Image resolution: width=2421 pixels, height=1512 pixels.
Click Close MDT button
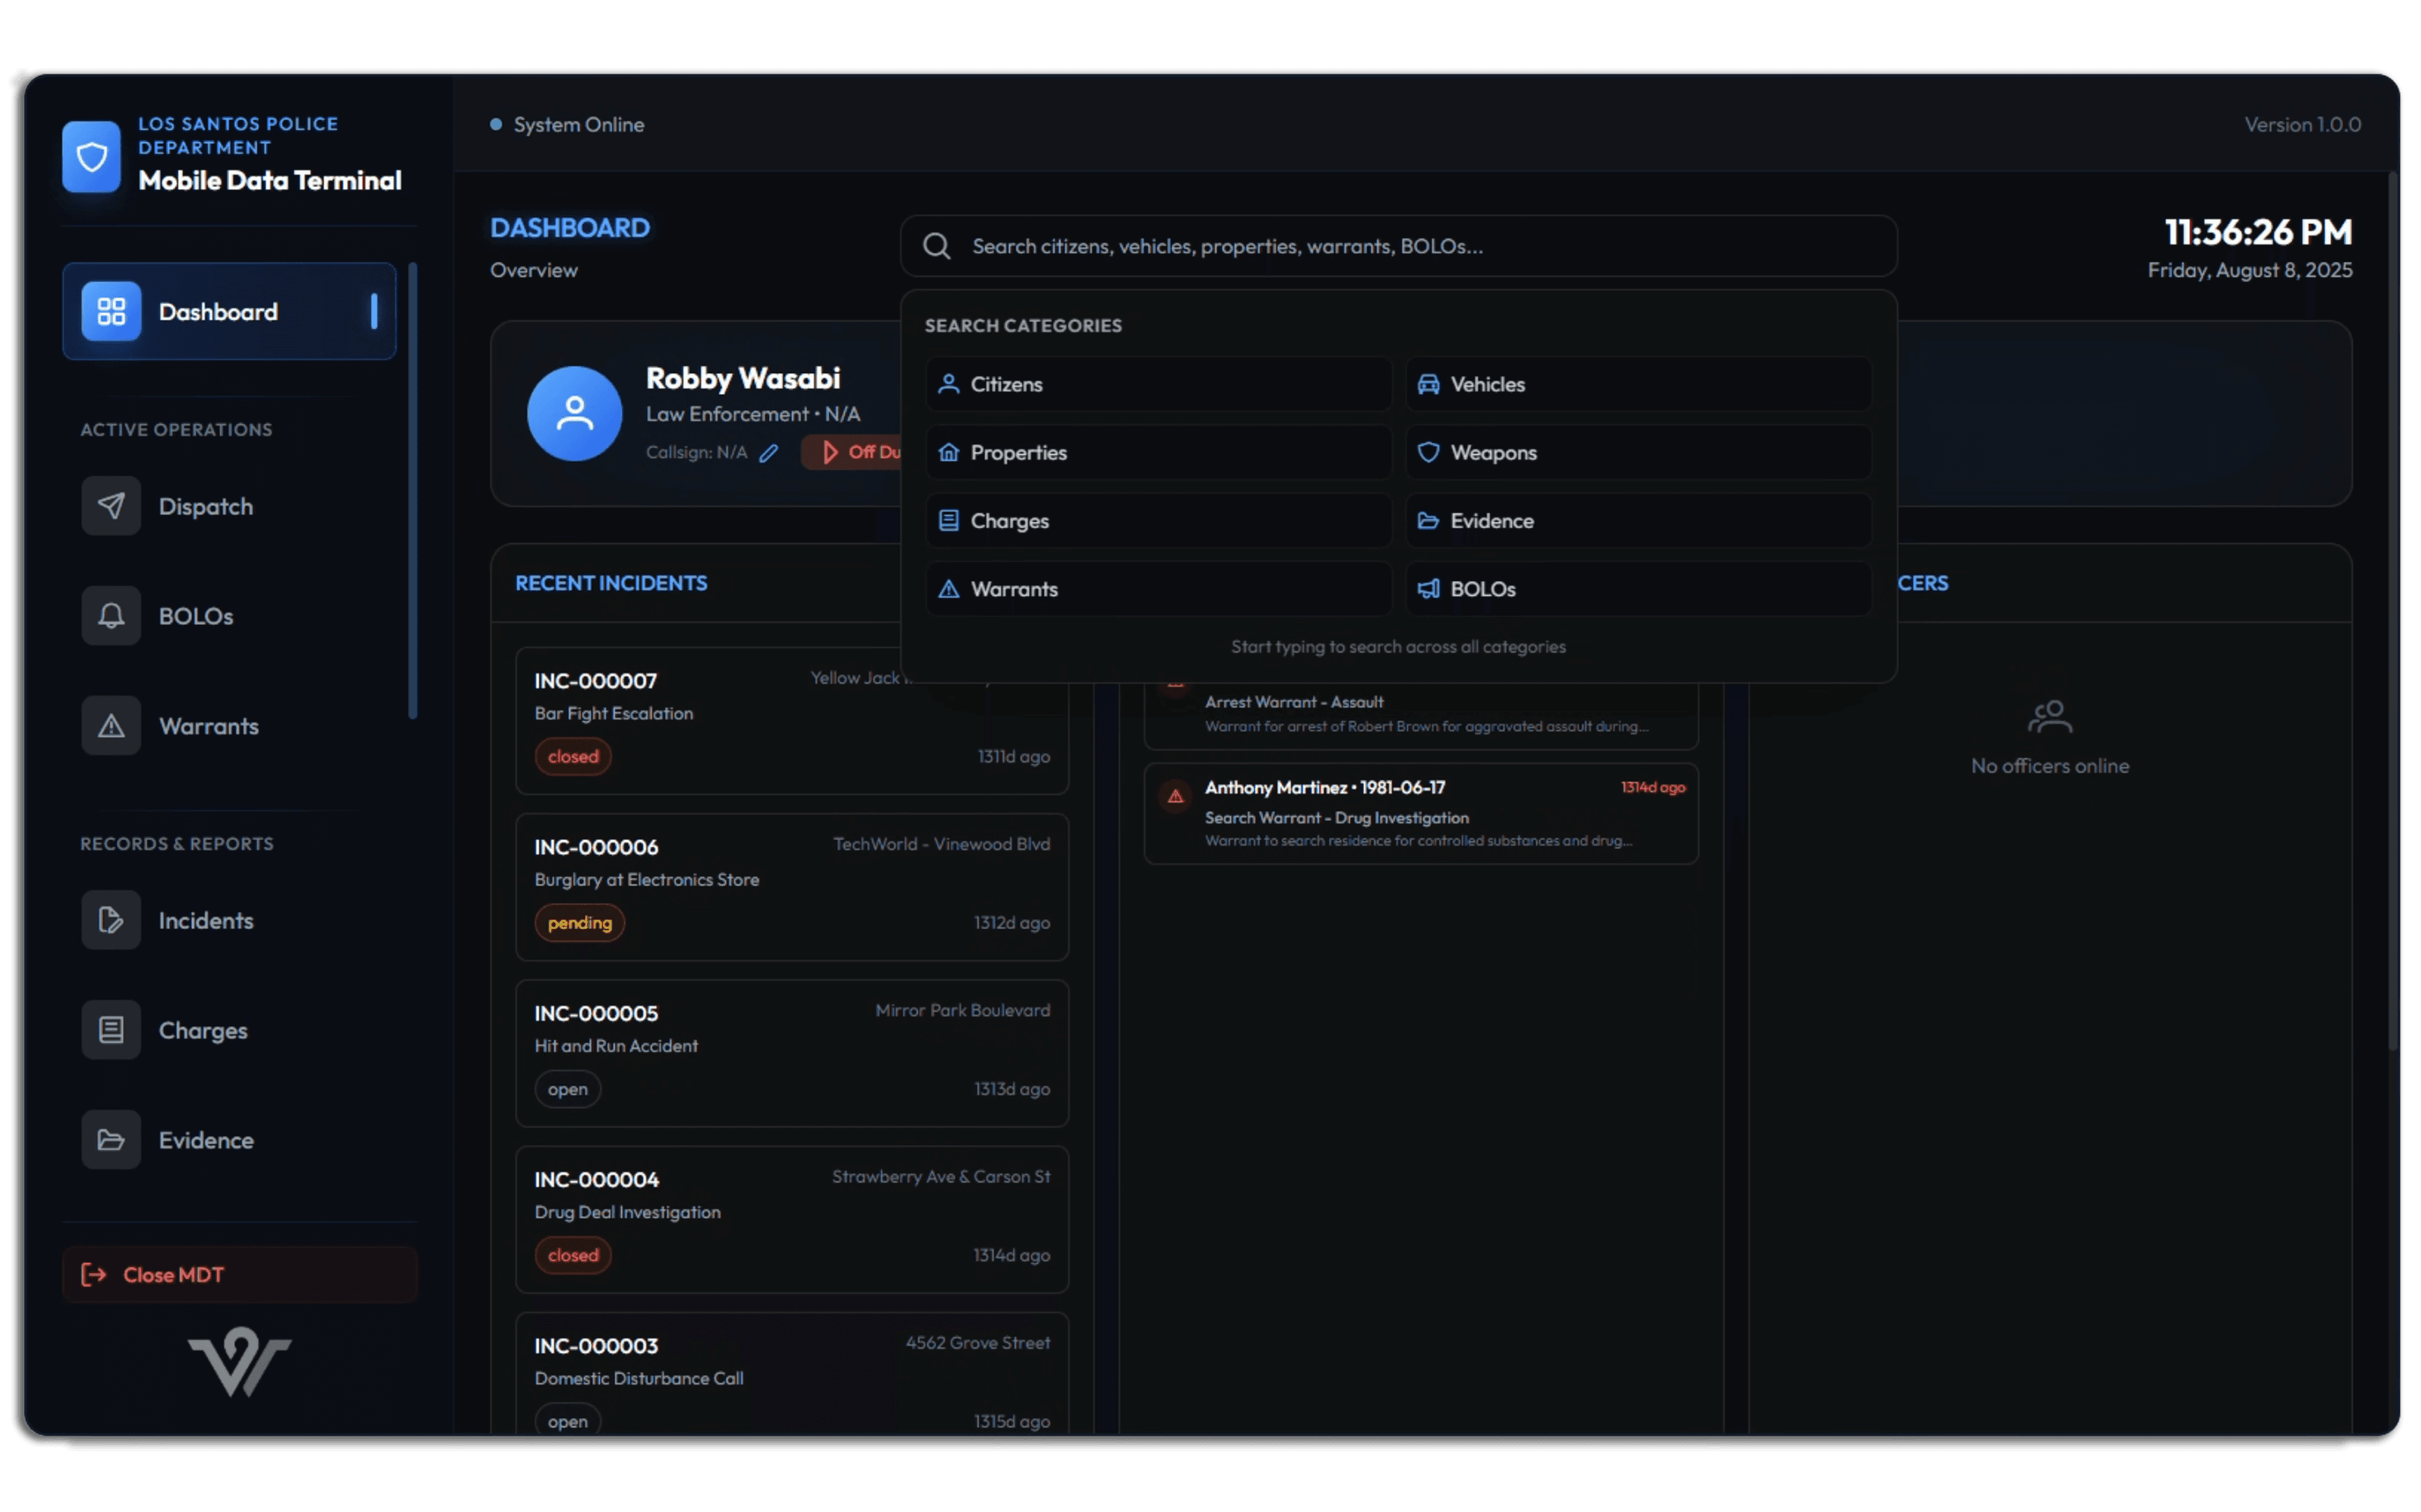coord(239,1274)
